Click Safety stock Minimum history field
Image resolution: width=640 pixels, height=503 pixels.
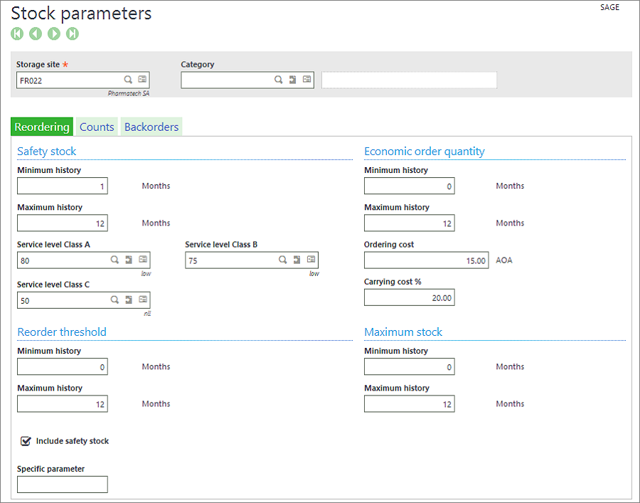[63, 186]
